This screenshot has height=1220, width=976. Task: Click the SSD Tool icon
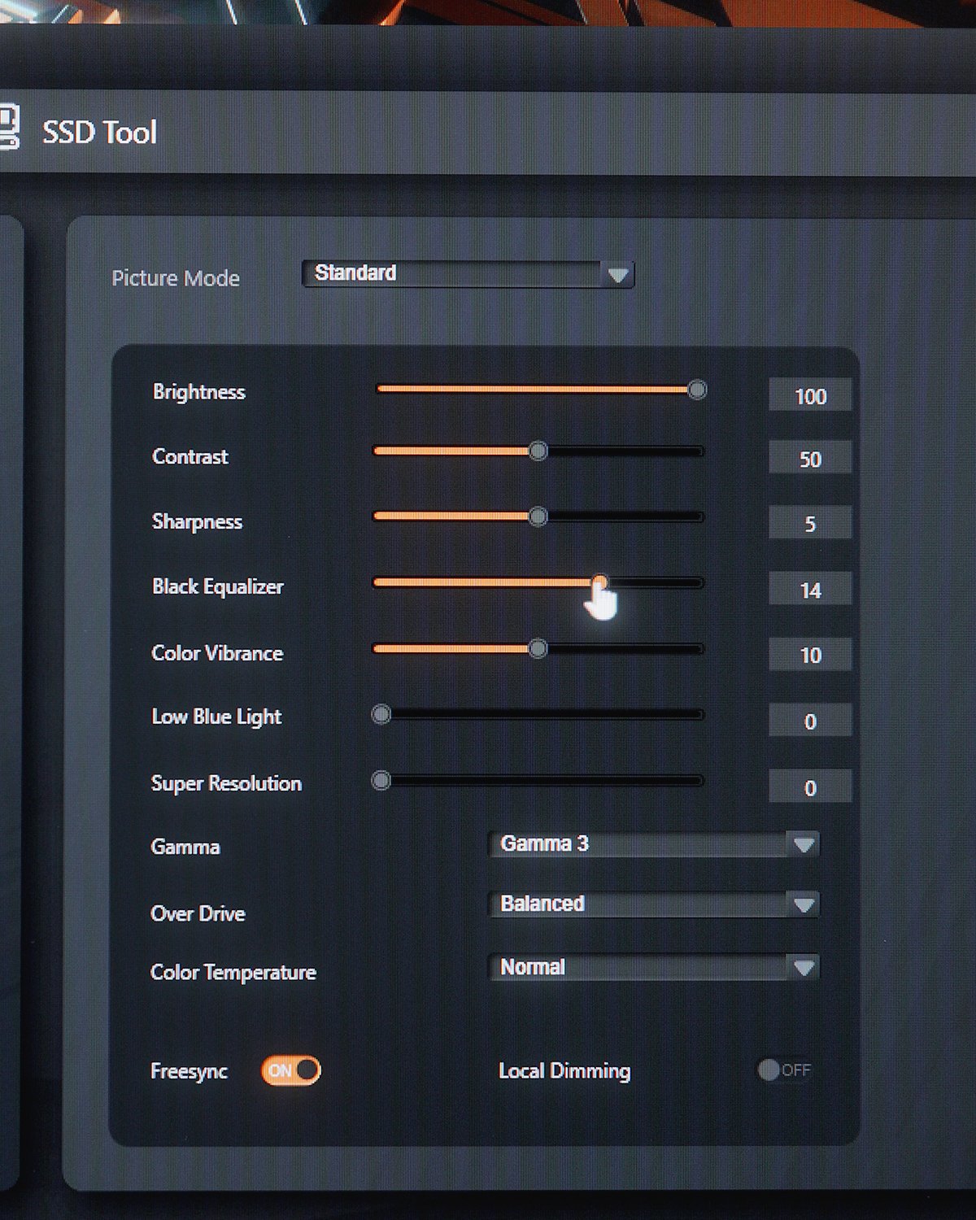coord(8,127)
